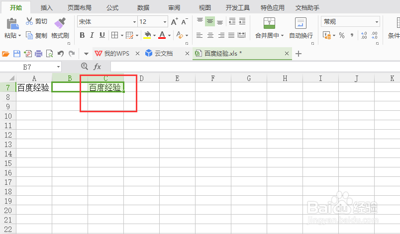Open the Name Box dropdown arrow
The height and width of the screenshot is (234, 400).
(58, 67)
